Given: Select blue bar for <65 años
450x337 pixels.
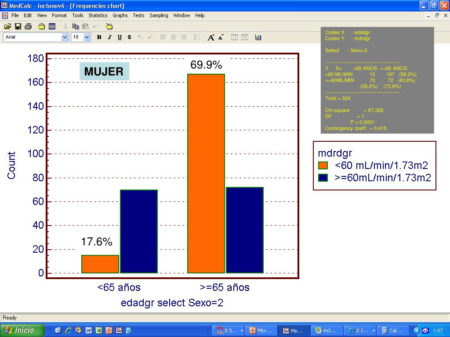Looking at the screenshot, I should tap(138, 231).
